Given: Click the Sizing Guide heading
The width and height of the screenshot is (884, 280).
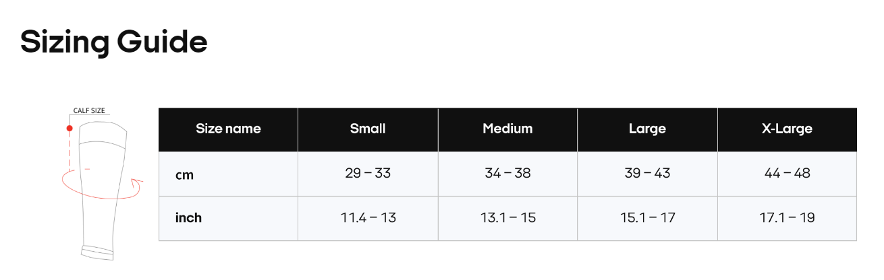Looking at the screenshot, I should click(113, 42).
